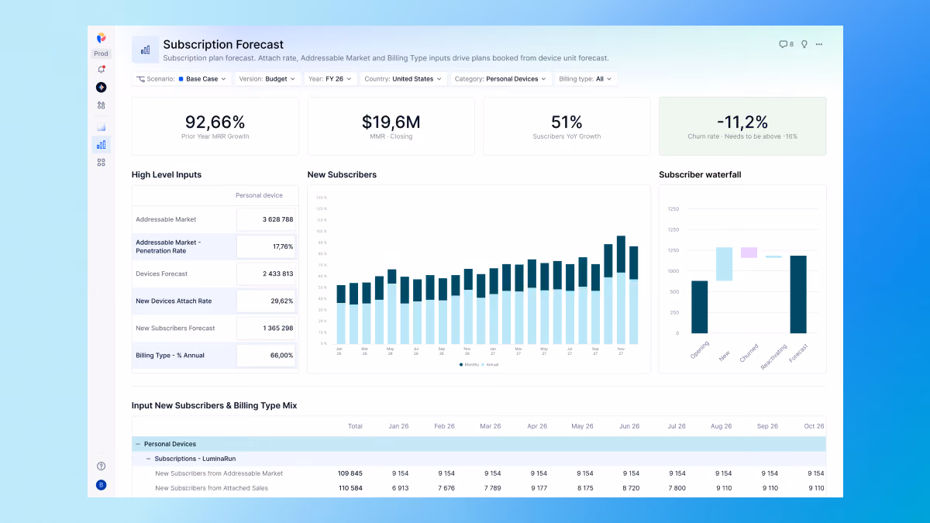Click the High Level Inputs heading

167,175
